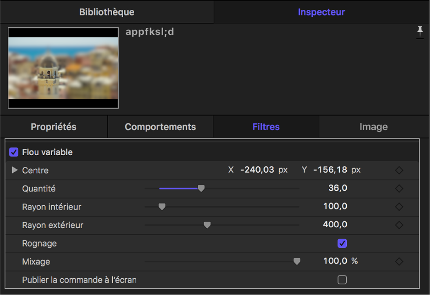Click the Rayon extérieur keyframe diamond

click(x=399, y=225)
